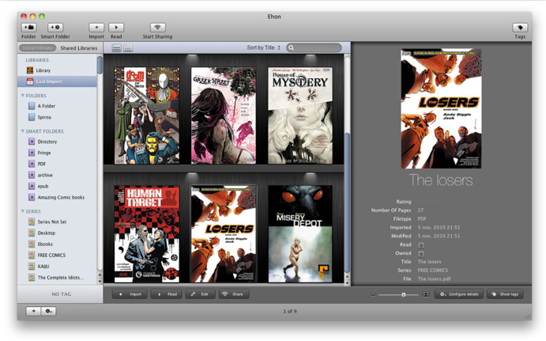Image resolution: width=546 pixels, height=341 pixels.
Task: Select the House of Mystery cover
Action: pos(300,116)
